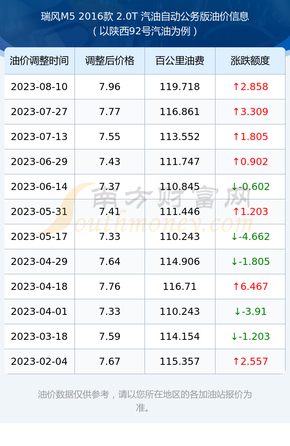290x446 pixels.
Task: Click the red up arrow beside 2.858
Action: 236,87
